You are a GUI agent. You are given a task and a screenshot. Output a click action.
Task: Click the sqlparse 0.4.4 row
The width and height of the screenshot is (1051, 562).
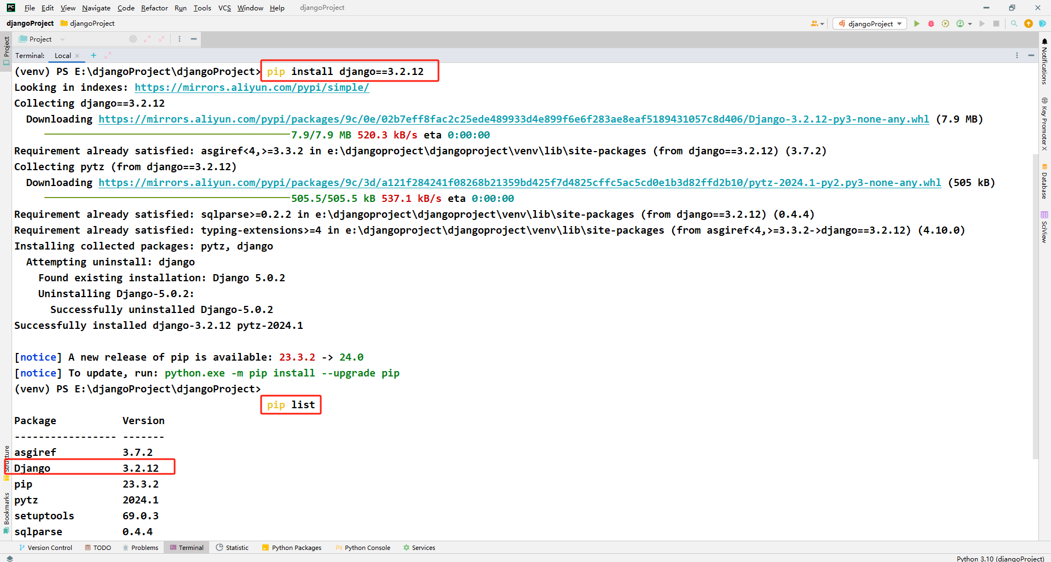pyautogui.click(x=84, y=532)
